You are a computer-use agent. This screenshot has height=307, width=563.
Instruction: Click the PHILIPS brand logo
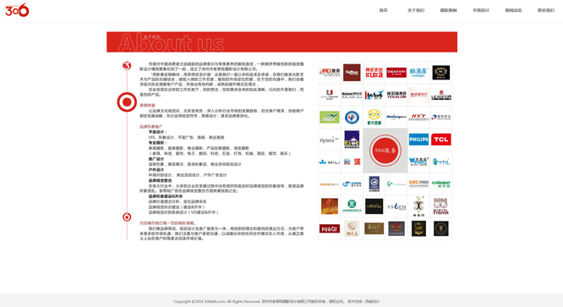tap(418, 140)
